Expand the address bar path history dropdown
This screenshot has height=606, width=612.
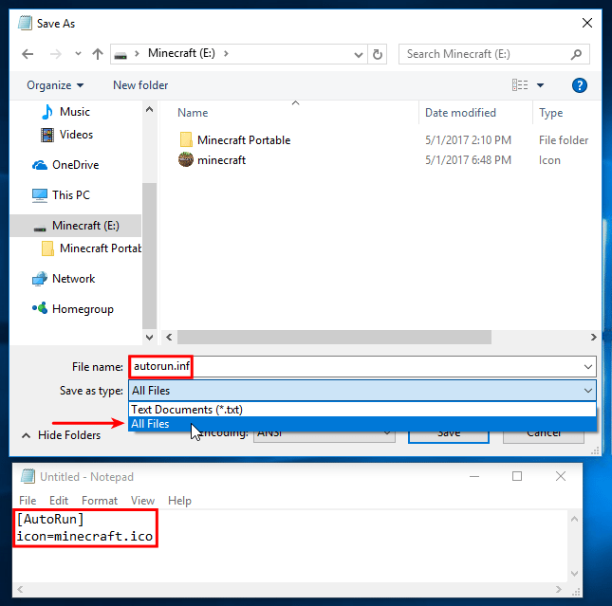(358, 55)
